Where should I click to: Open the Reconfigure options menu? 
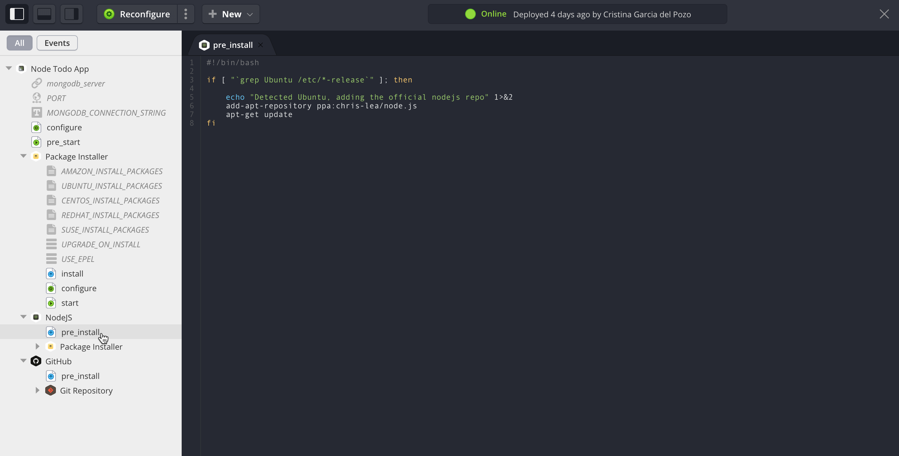(186, 14)
